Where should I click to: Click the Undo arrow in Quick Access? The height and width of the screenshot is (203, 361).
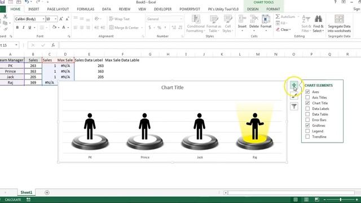point(27,2)
